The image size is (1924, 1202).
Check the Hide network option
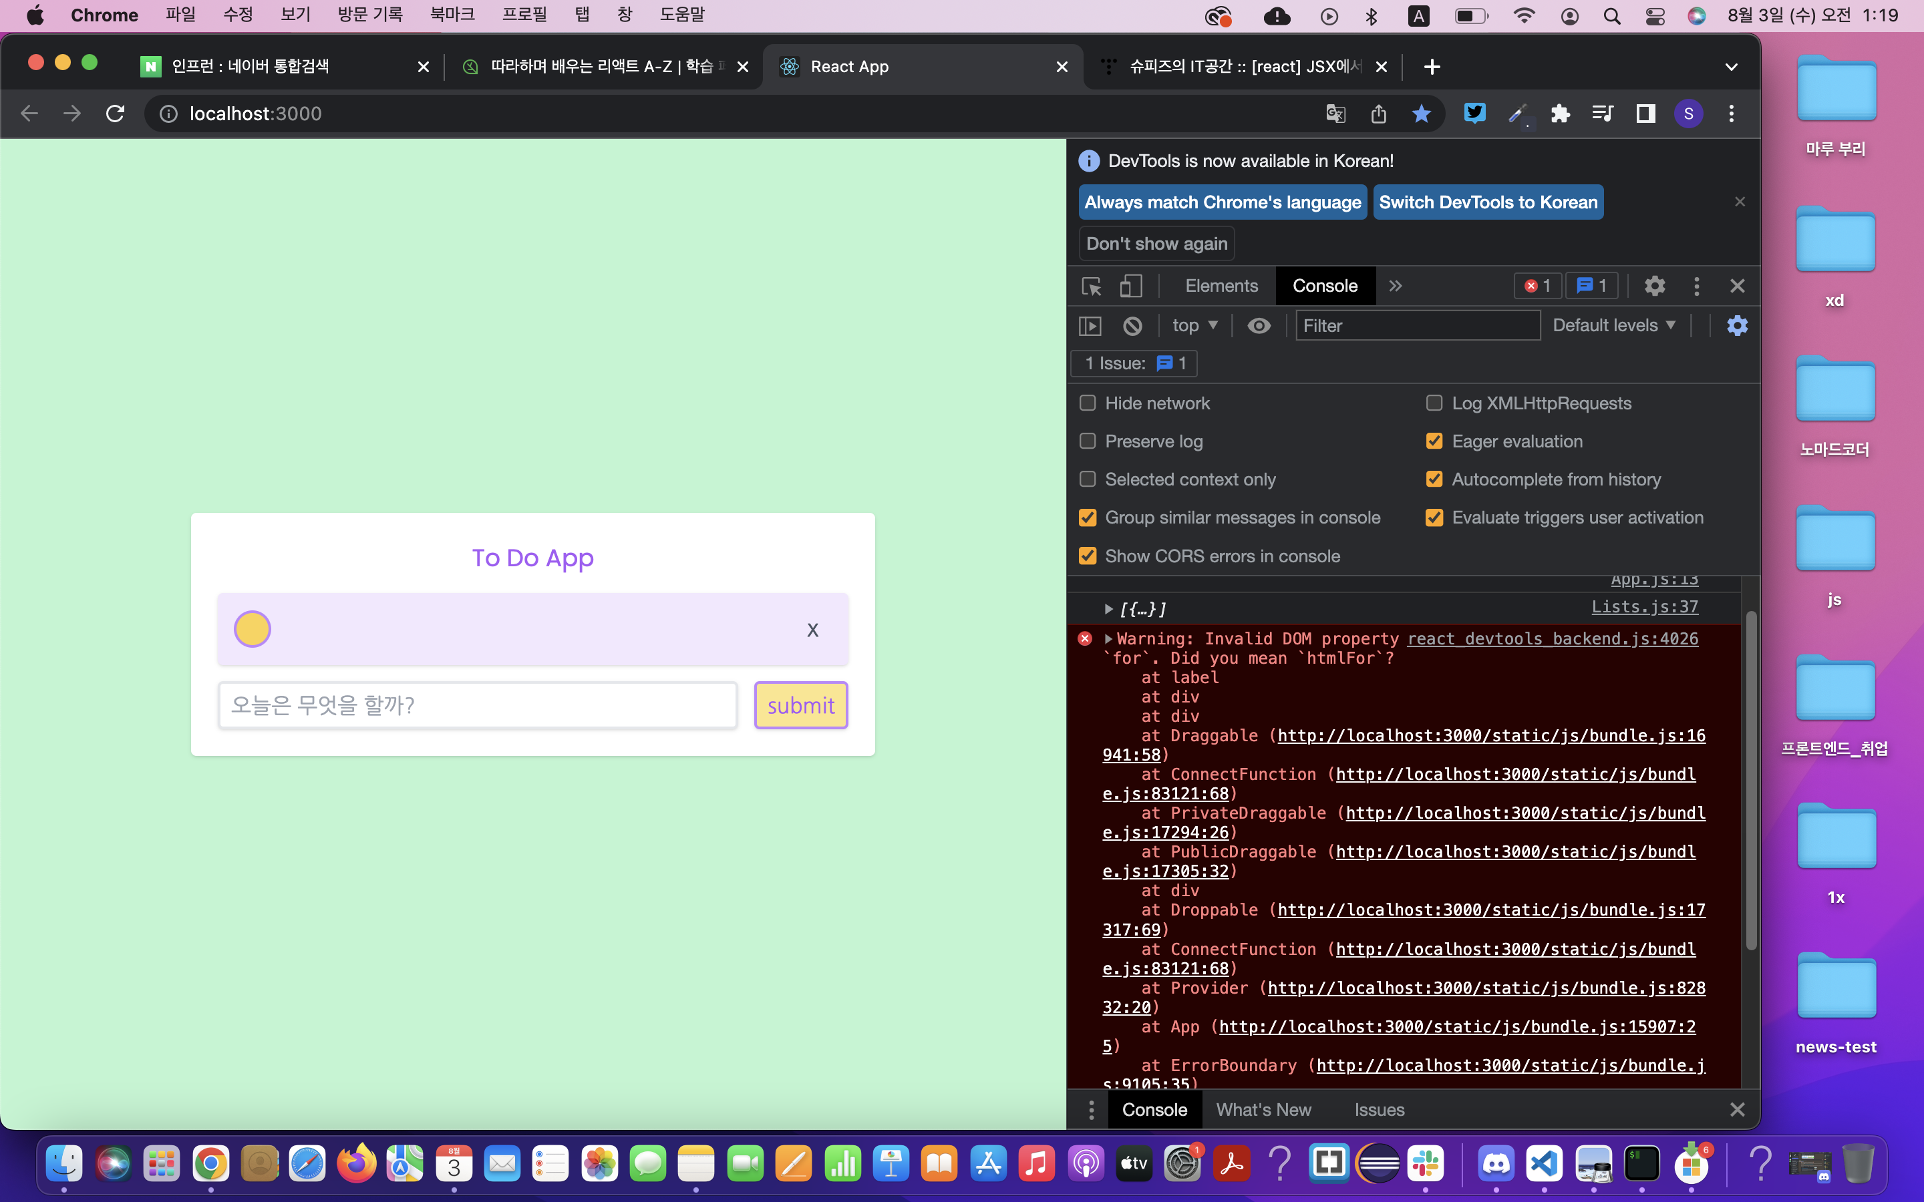[1088, 403]
